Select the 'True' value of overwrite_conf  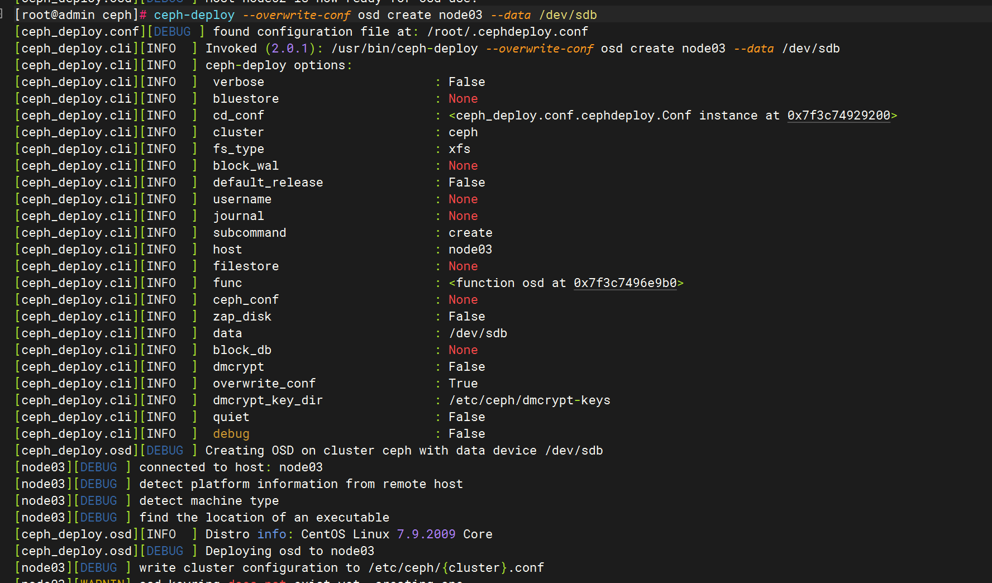point(463,384)
